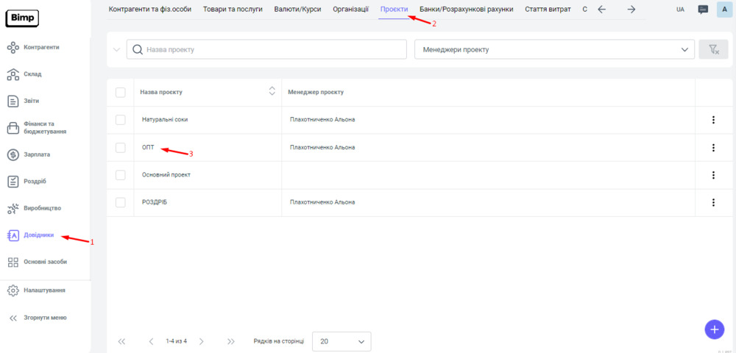Click the Назва проекту search field
Screen dimensions: 736x353
tap(272, 49)
